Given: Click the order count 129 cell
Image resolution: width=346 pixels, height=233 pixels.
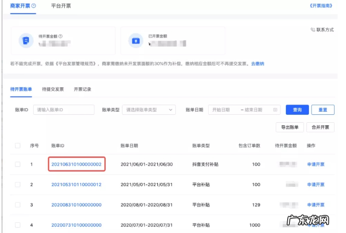Looking at the screenshot, I should pos(256,205).
